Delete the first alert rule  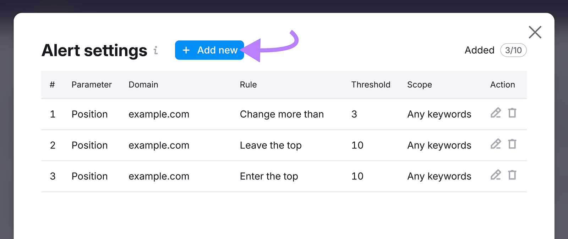click(x=512, y=113)
